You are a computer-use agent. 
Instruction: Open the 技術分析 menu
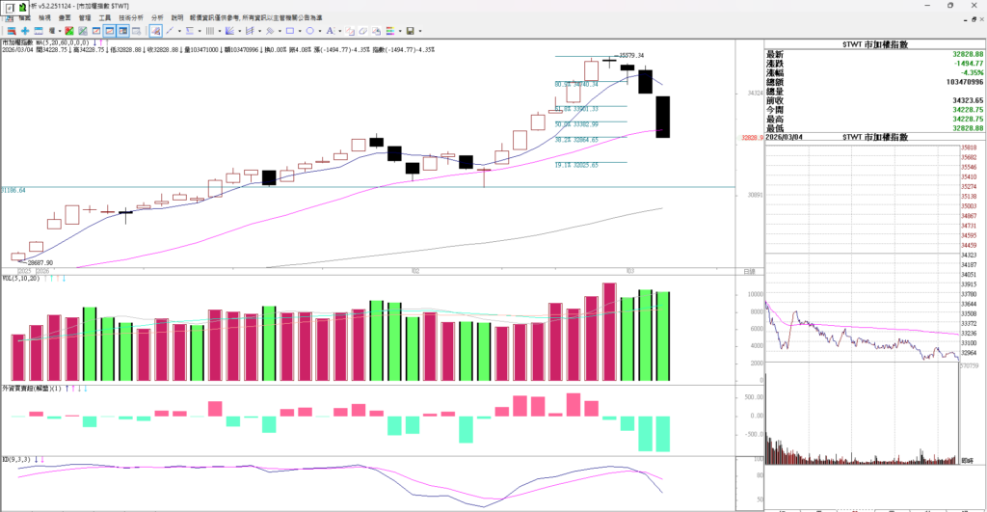pos(131,17)
